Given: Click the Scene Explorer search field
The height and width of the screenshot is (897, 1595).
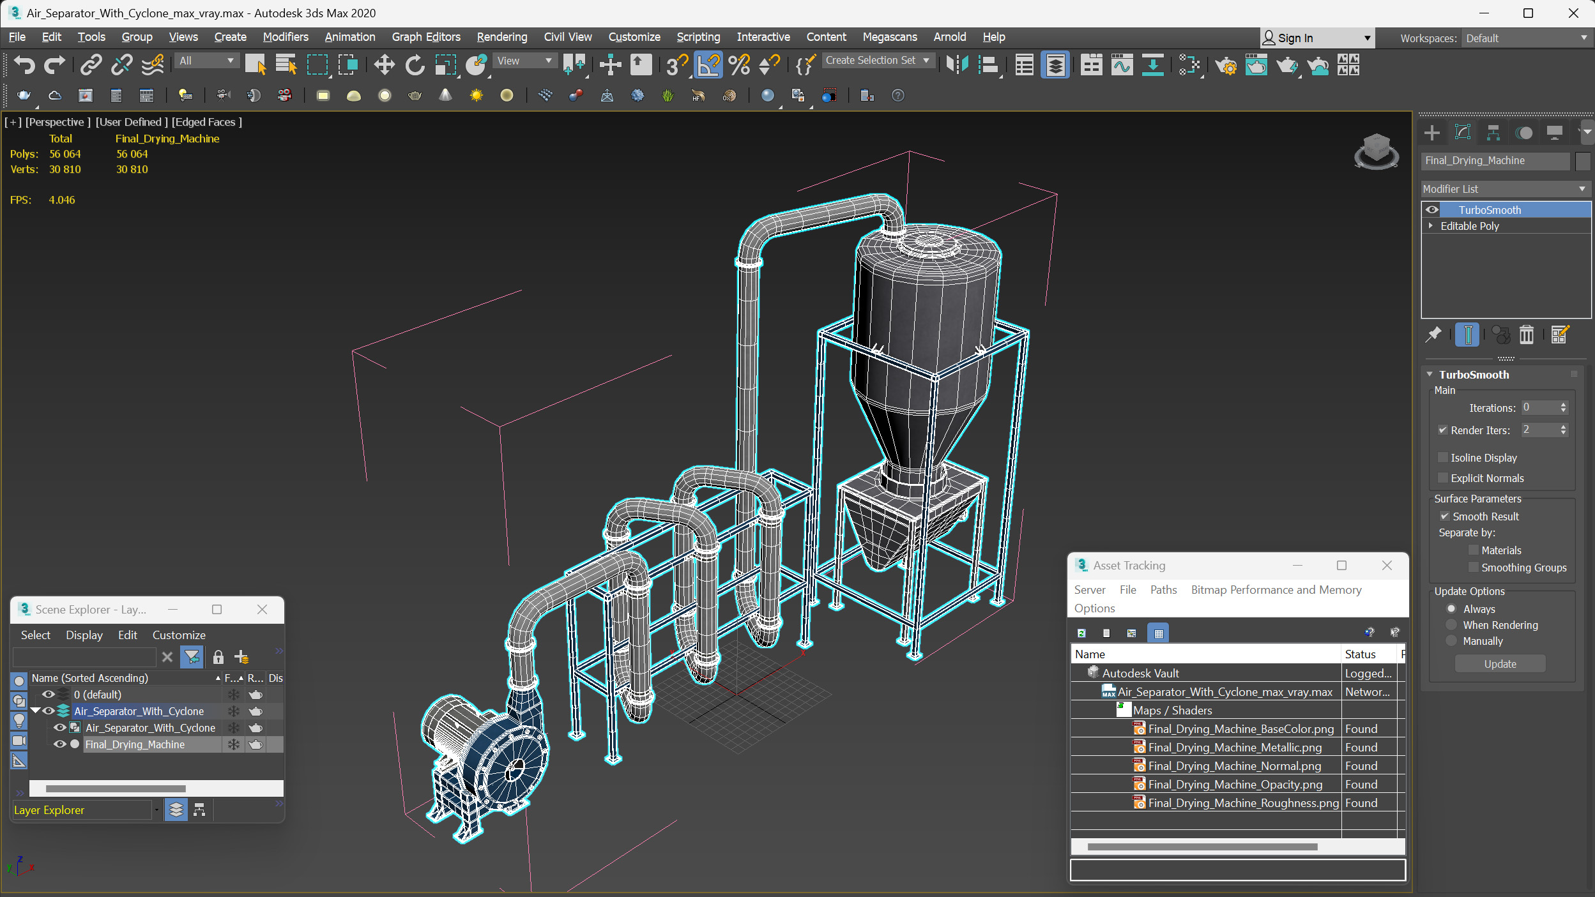Looking at the screenshot, I should (84, 657).
